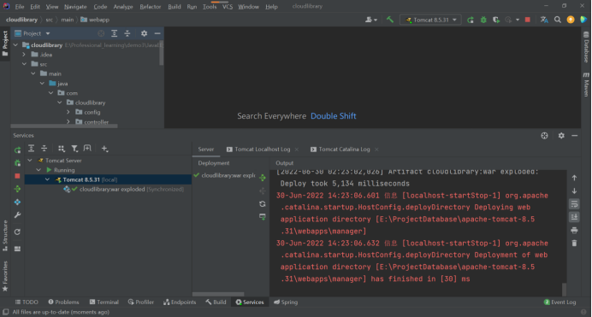Open Services panel settings gear
592x317 pixels.
(x=561, y=136)
